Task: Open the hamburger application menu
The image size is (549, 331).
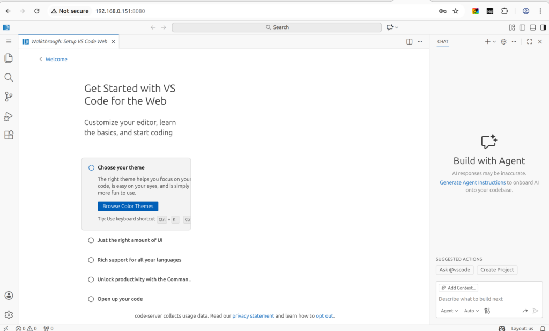Action: (9, 41)
